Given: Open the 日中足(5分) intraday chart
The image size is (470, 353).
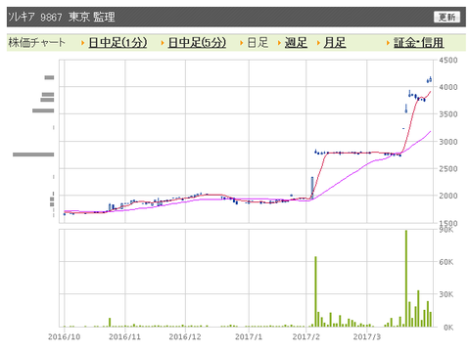Looking at the screenshot, I should click(x=197, y=43).
